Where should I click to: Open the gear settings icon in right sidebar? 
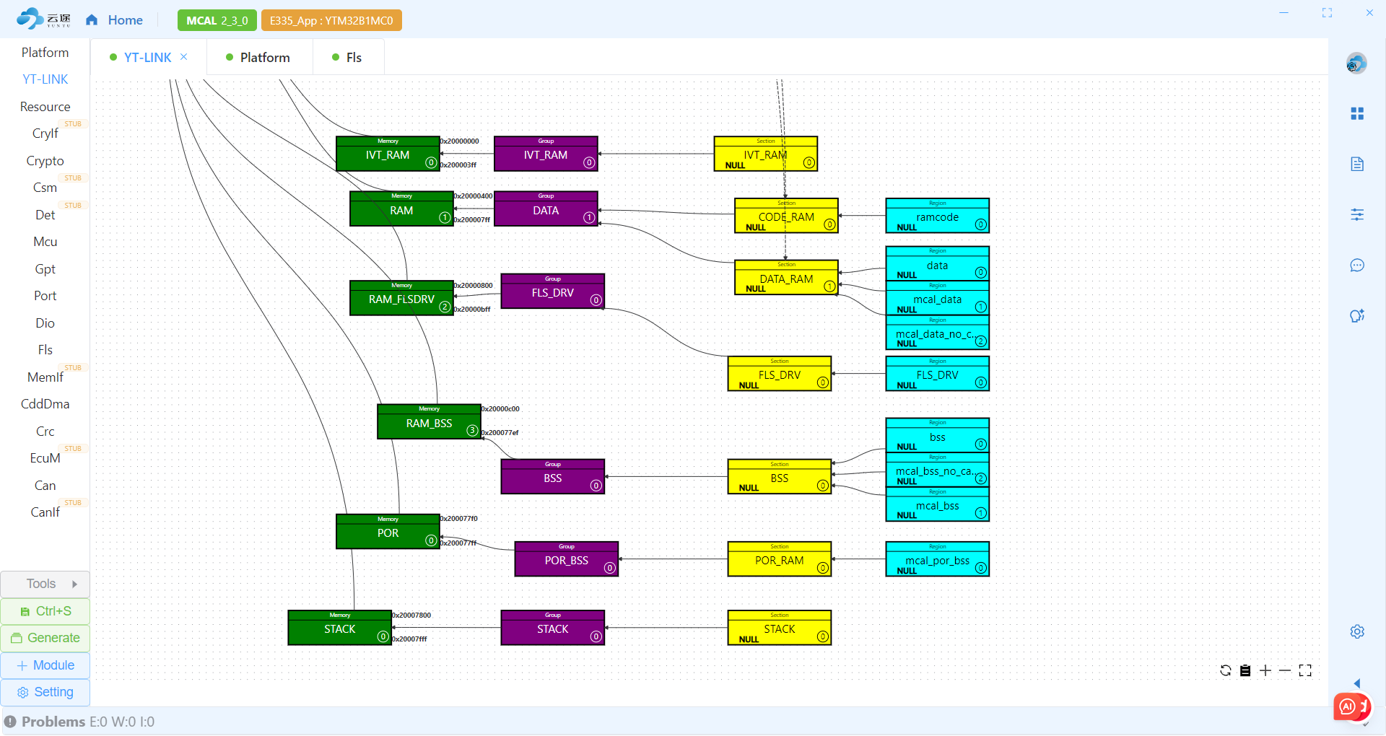(x=1357, y=631)
